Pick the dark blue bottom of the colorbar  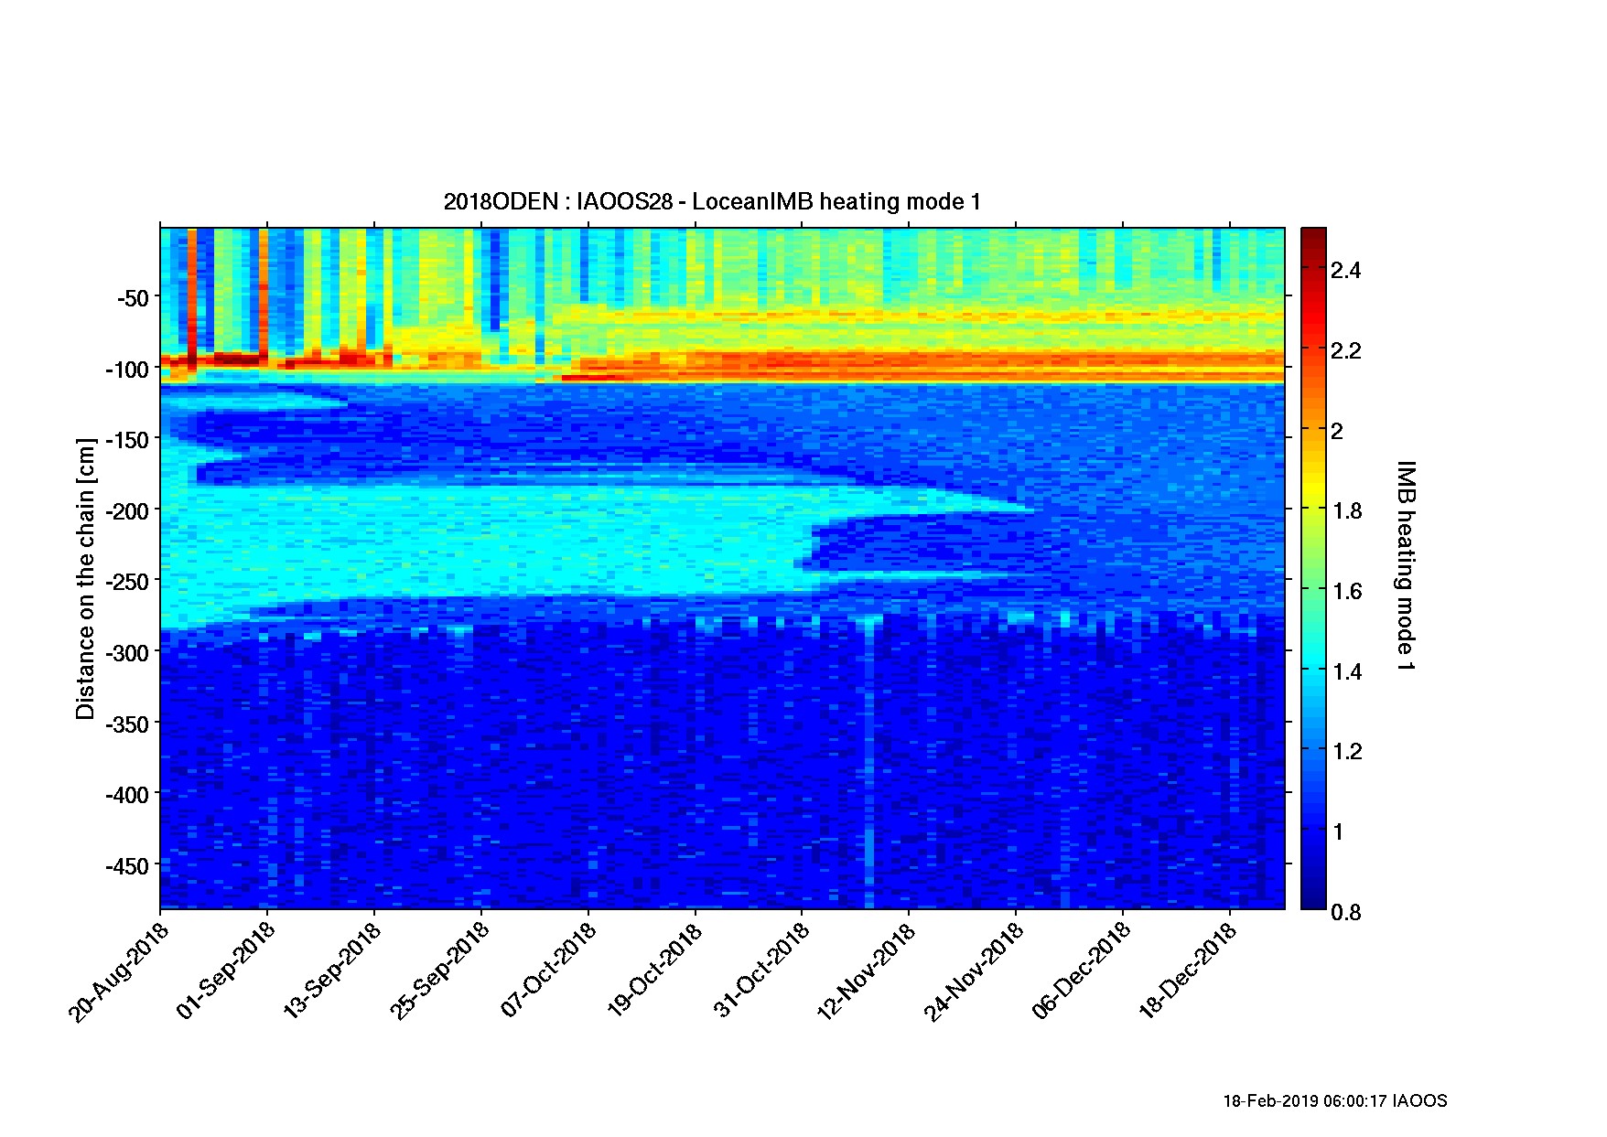click(x=1313, y=901)
